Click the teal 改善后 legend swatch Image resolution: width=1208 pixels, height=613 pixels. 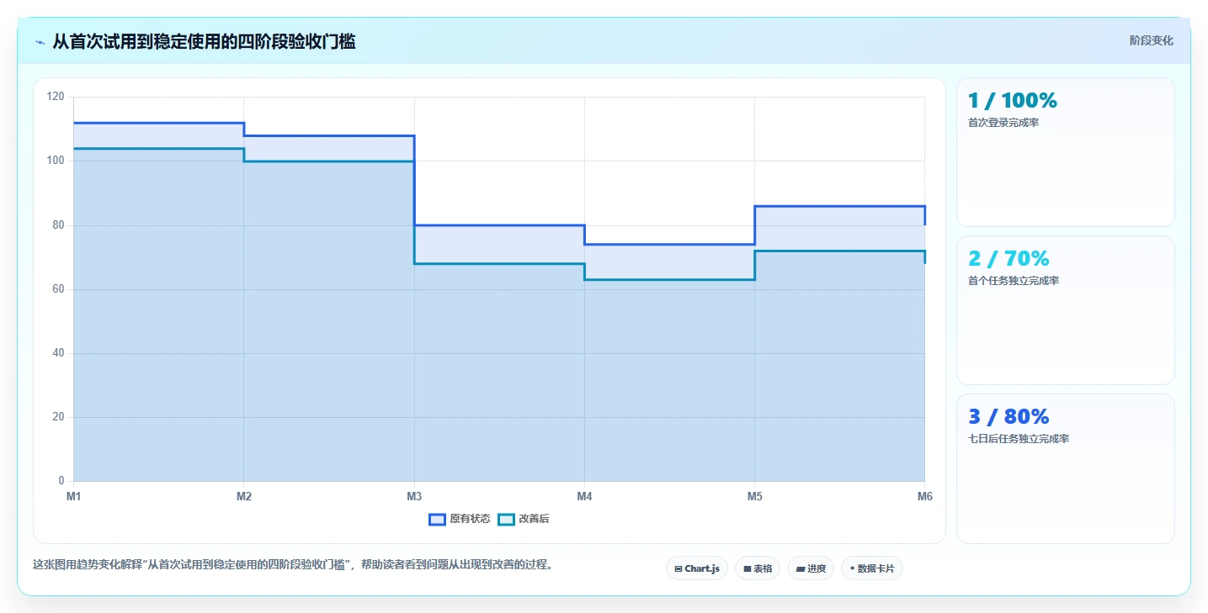pyautogui.click(x=506, y=519)
